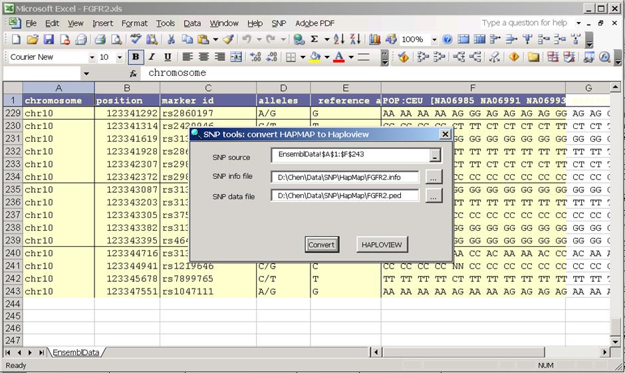Switch to the EnsemblData sheet tab
625x373 pixels.
(x=76, y=352)
